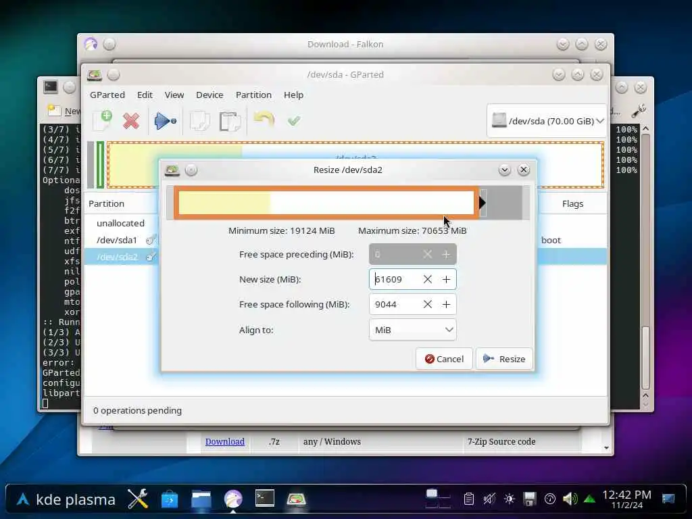Open the disk devices (floppy) tray icon
This screenshot has width=692, height=519.
click(529, 499)
